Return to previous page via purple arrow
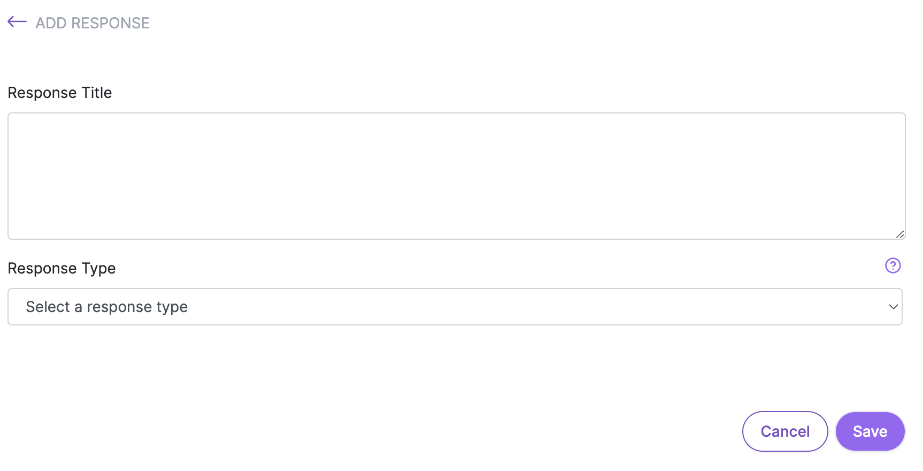 (17, 22)
